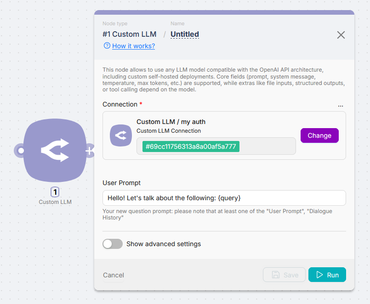Click the node number badge "1"
This screenshot has width=370, height=304.
[55, 192]
